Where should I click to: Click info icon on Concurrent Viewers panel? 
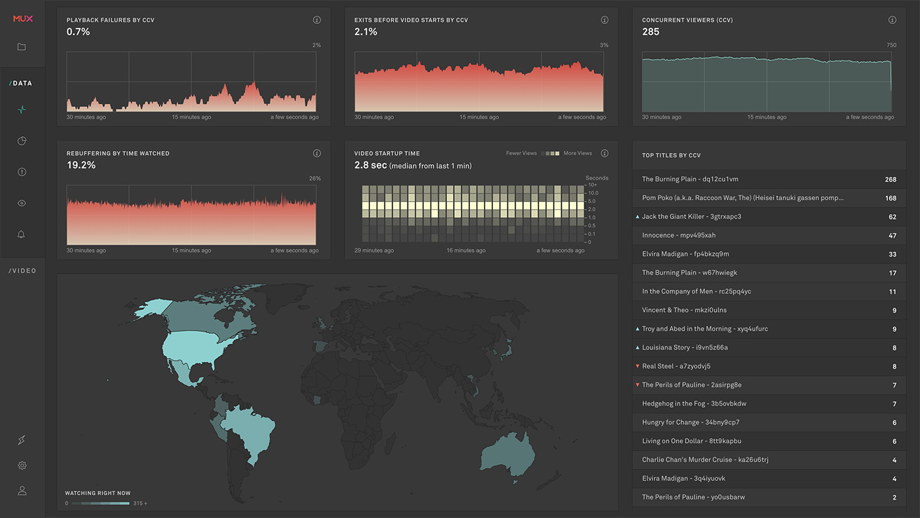[892, 20]
